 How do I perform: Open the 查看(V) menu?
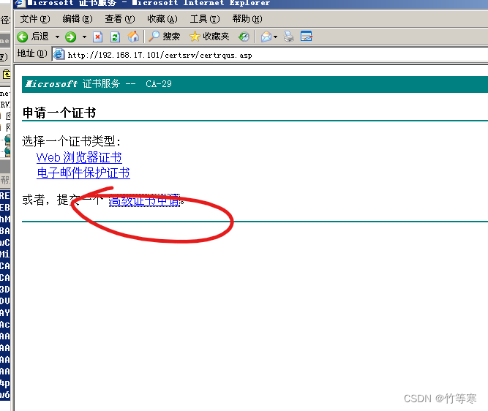[x=120, y=19]
